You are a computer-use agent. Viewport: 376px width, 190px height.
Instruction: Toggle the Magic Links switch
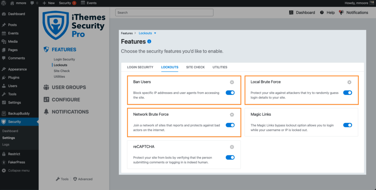(347, 125)
